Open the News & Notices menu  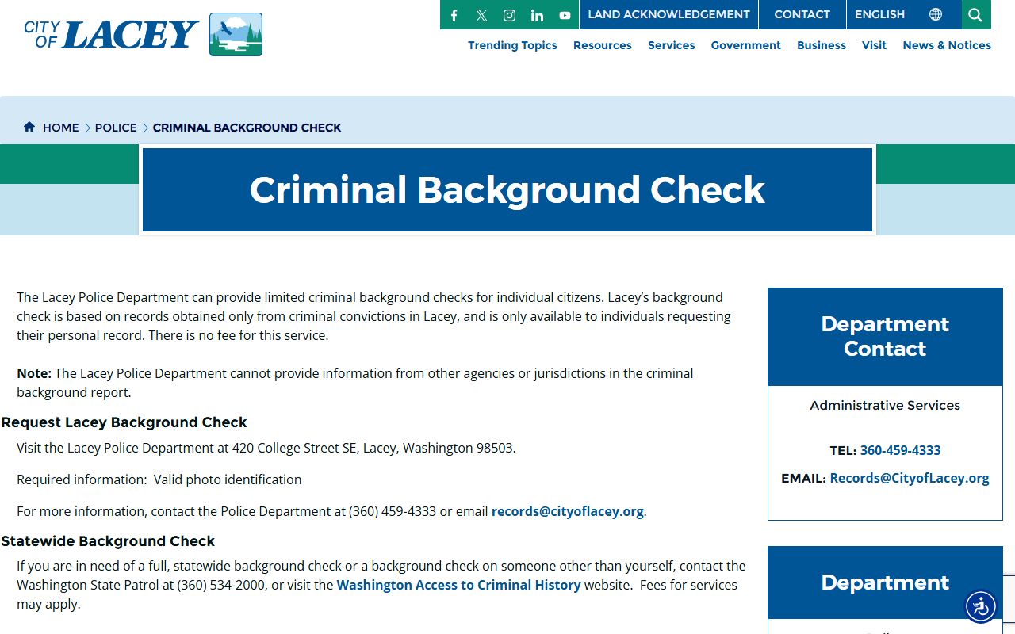947,45
